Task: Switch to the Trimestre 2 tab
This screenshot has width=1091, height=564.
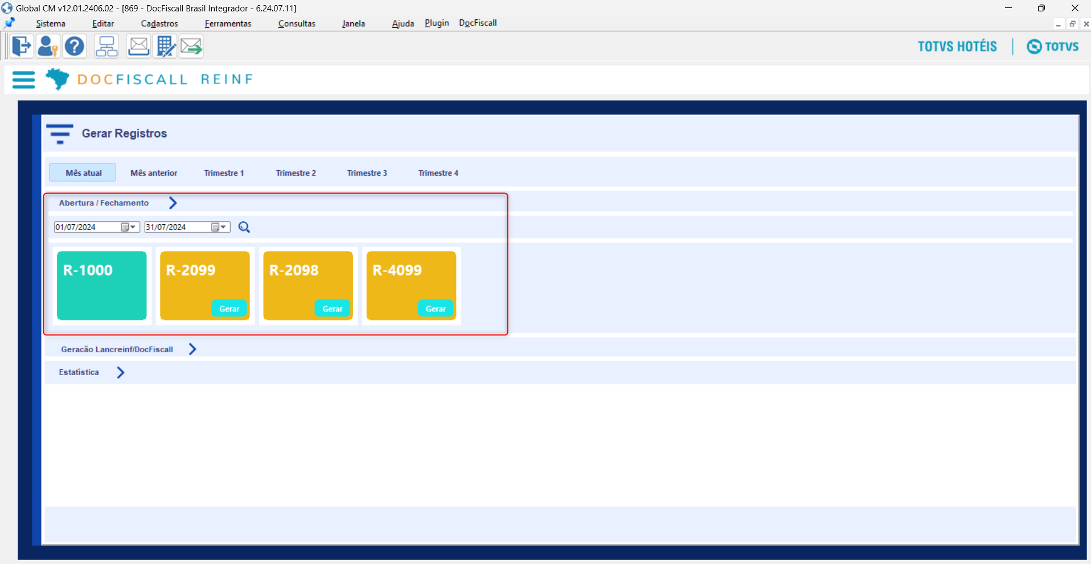Action: pyautogui.click(x=296, y=173)
